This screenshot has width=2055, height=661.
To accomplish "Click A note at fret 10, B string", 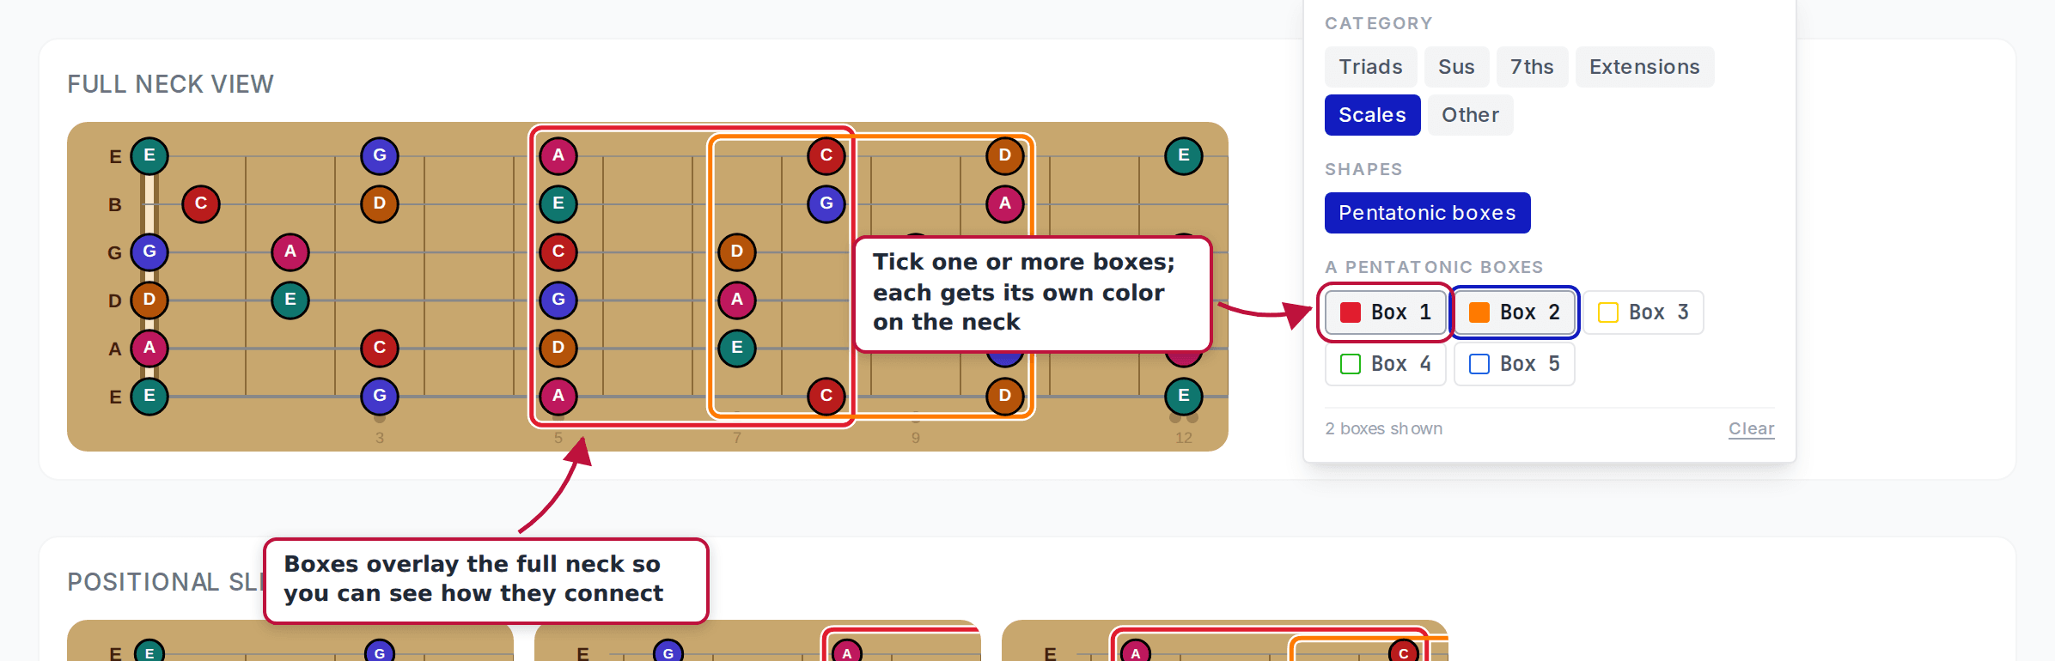I will point(1005,204).
